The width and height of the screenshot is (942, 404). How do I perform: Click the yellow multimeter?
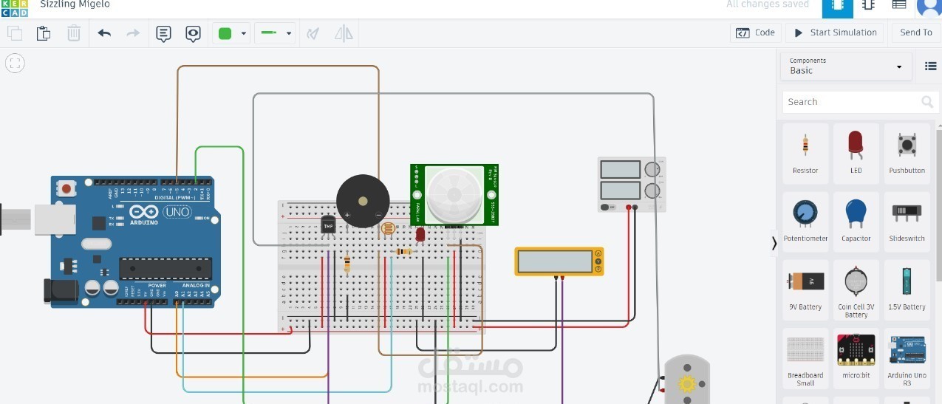[559, 261]
